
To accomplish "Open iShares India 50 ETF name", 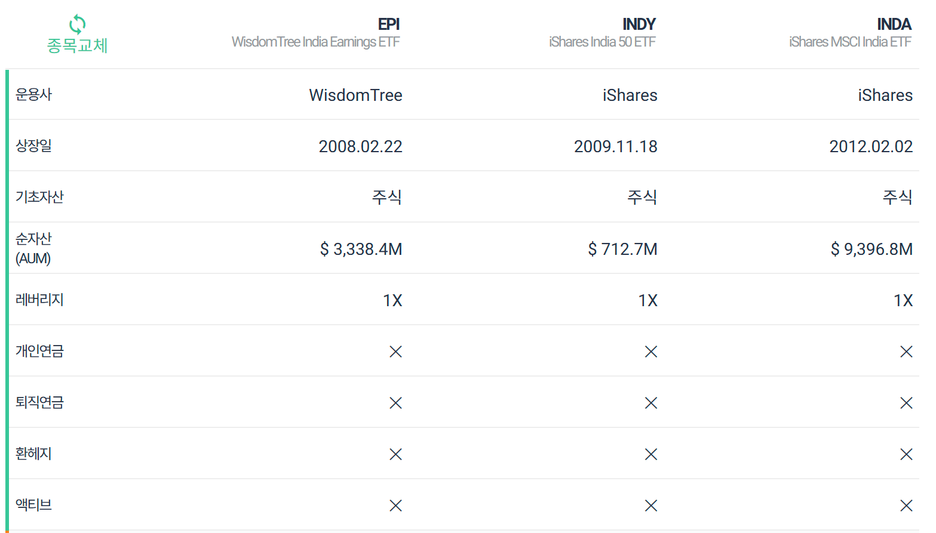I will pos(602,42).
